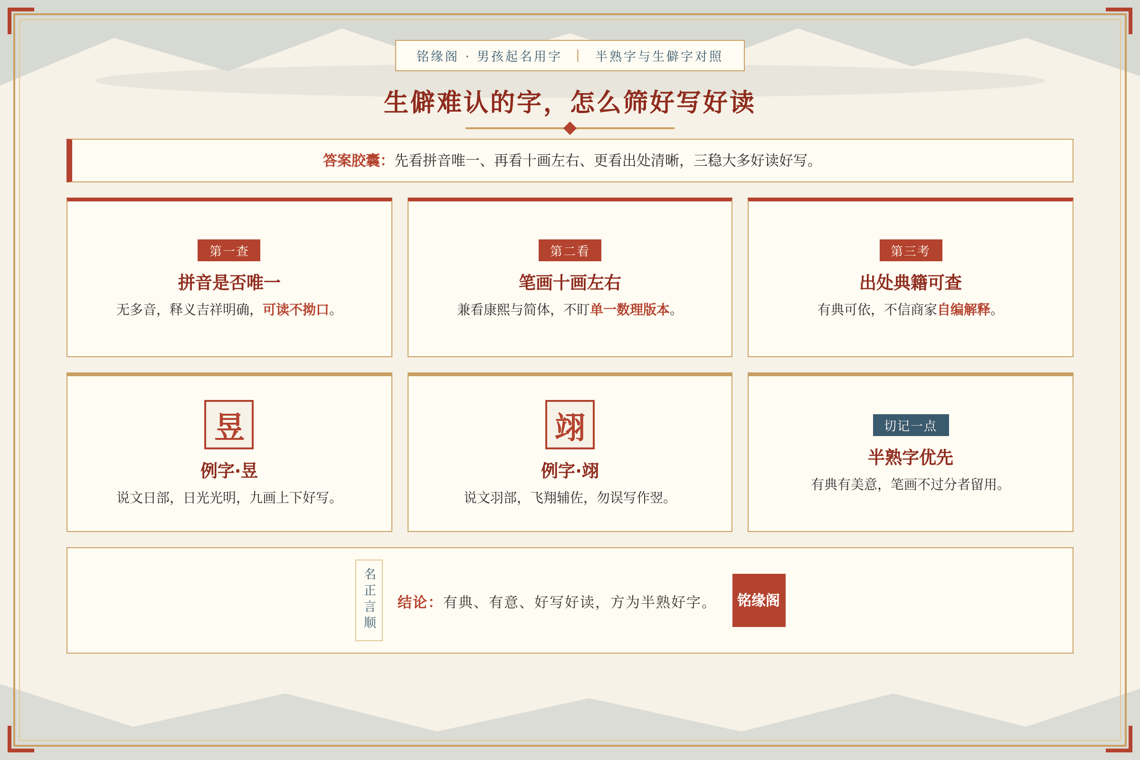Click the red phrase 单一数理版本
This screenshot has width=1140, height=760.
[x=630, y=310]
